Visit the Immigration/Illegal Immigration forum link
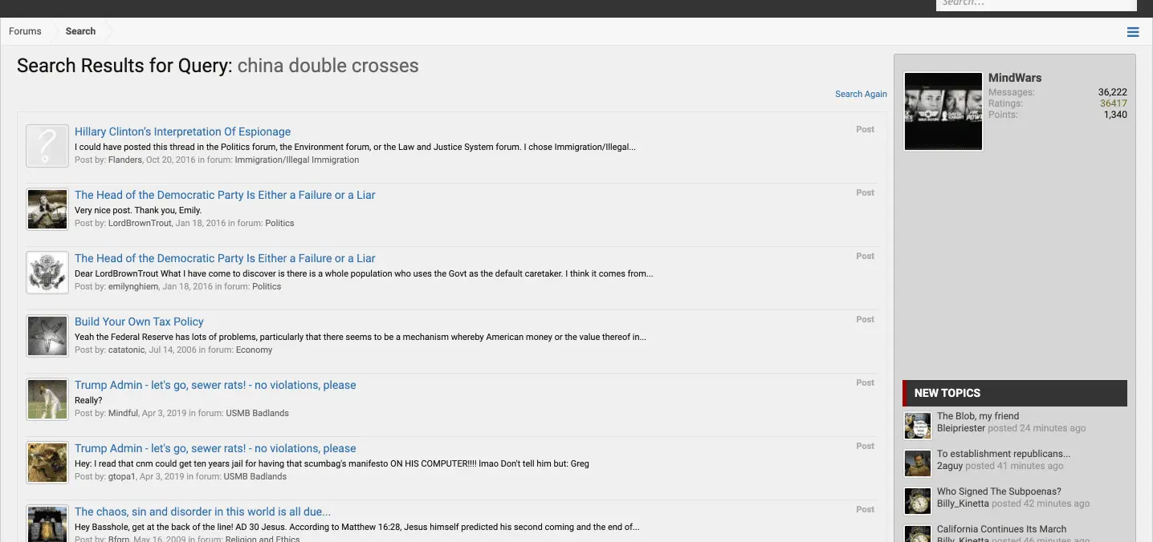The image size is (1153, 542). click(x=297, y=160)
